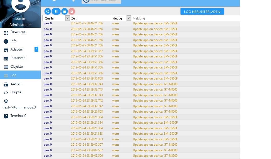Click GT-N8000 message in 23:59:26.808 row
This screenshot has width=271, height=159.
tap(155, 112)
